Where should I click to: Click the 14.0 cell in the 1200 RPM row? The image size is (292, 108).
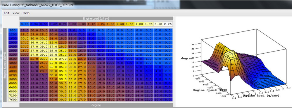click(x=63, y=34)
